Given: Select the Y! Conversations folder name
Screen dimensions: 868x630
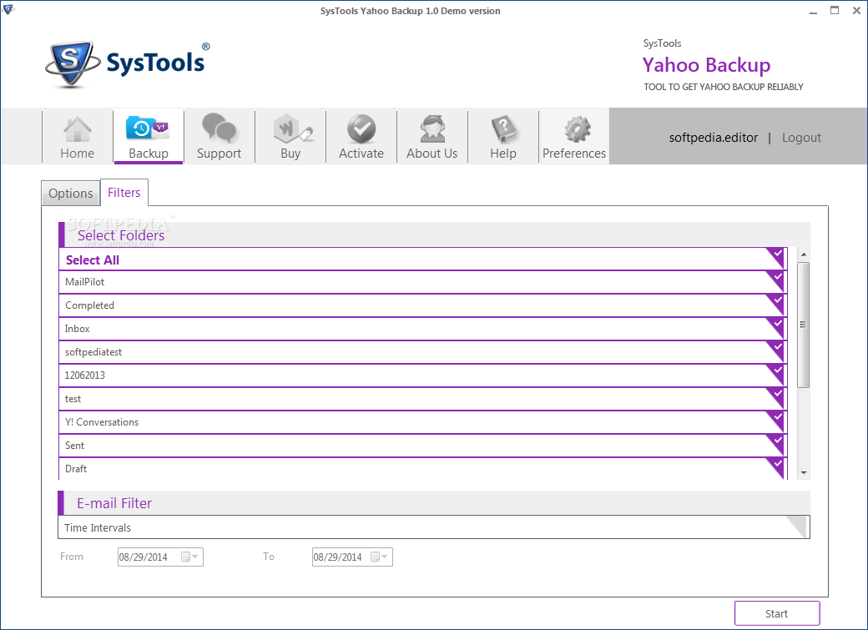Looking at the screenshot, I should 102,422.
